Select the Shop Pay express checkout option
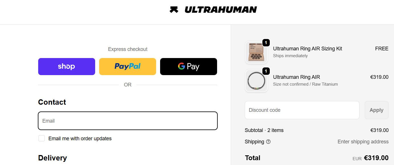Viewport: 394px width, 165px height. click(66, 66)
